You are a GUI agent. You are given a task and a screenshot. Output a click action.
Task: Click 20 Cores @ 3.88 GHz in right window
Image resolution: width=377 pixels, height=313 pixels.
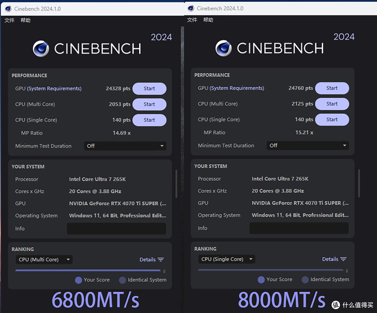(x=278, y=191)
